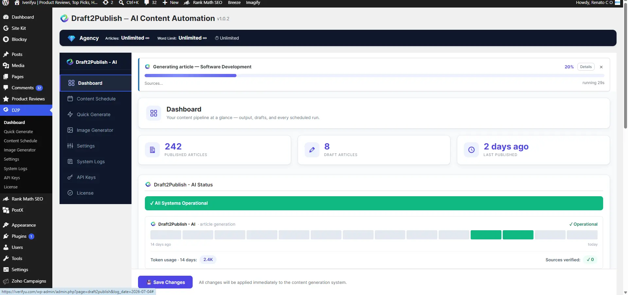Open the System Logs submenu under D2P
Viewport: 628px width, 295px height.
(16, 168)
